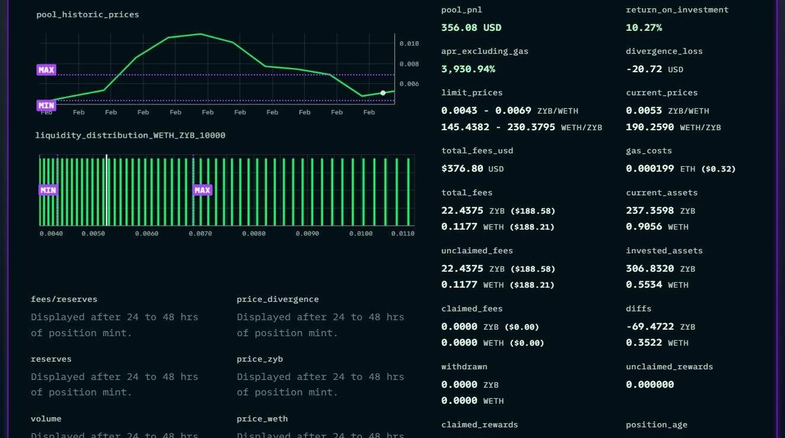Image resolution: width=785 pixels, height=438 pixels.
Task: Click the fees/reserves section heading
Action: click(x=64, y=299)
